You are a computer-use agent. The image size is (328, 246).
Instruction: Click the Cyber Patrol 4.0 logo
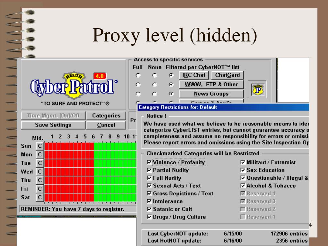(x=74, y=86)
